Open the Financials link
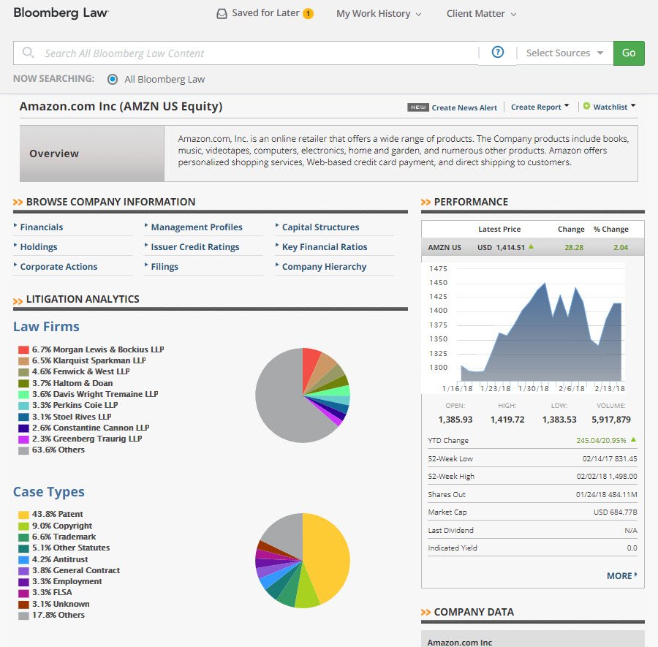The image size is (658, 647). click(42, 227)
